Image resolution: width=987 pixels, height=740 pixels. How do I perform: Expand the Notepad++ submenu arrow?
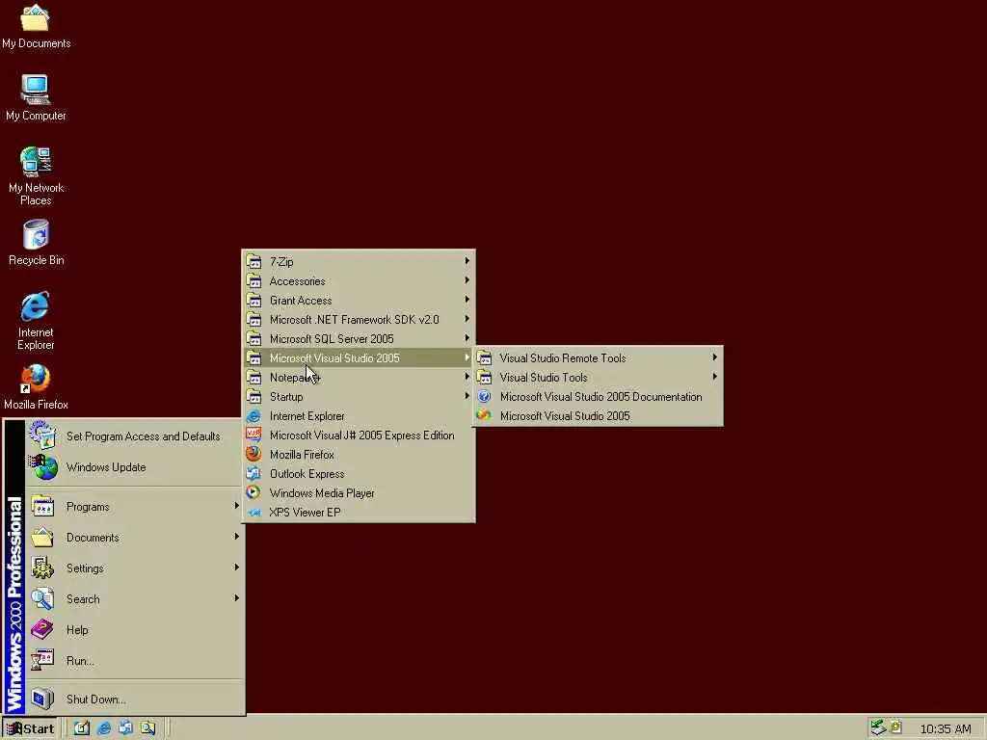467,377
